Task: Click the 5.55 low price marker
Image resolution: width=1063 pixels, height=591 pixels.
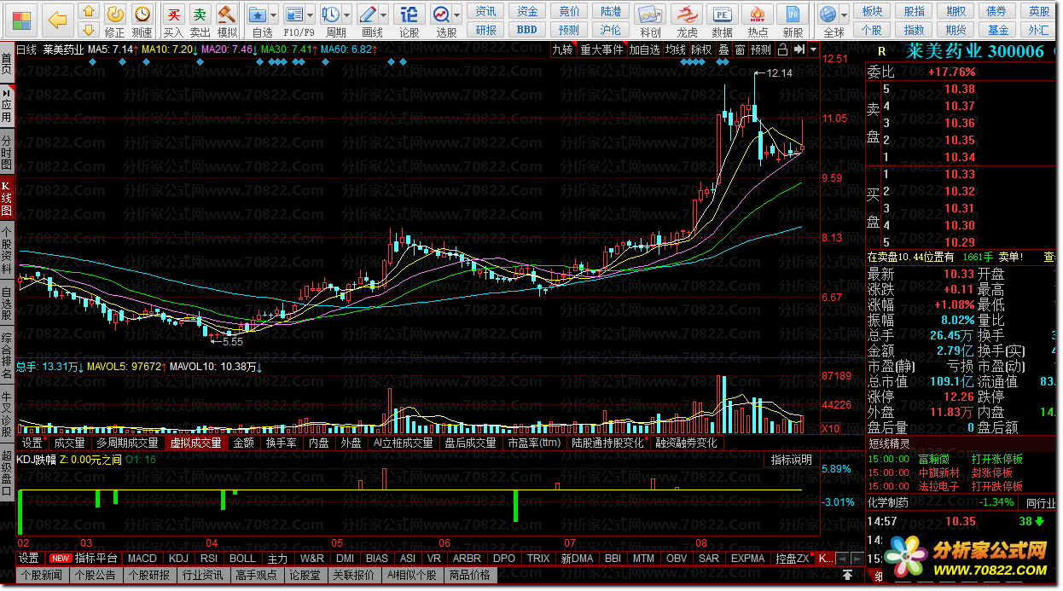Action: 232,341
